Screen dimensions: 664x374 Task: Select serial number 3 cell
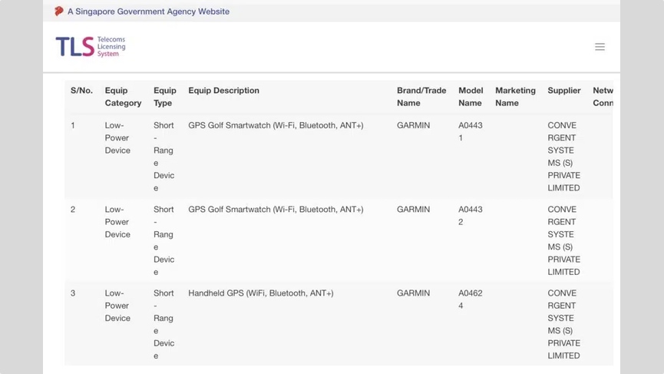point(73,293)
